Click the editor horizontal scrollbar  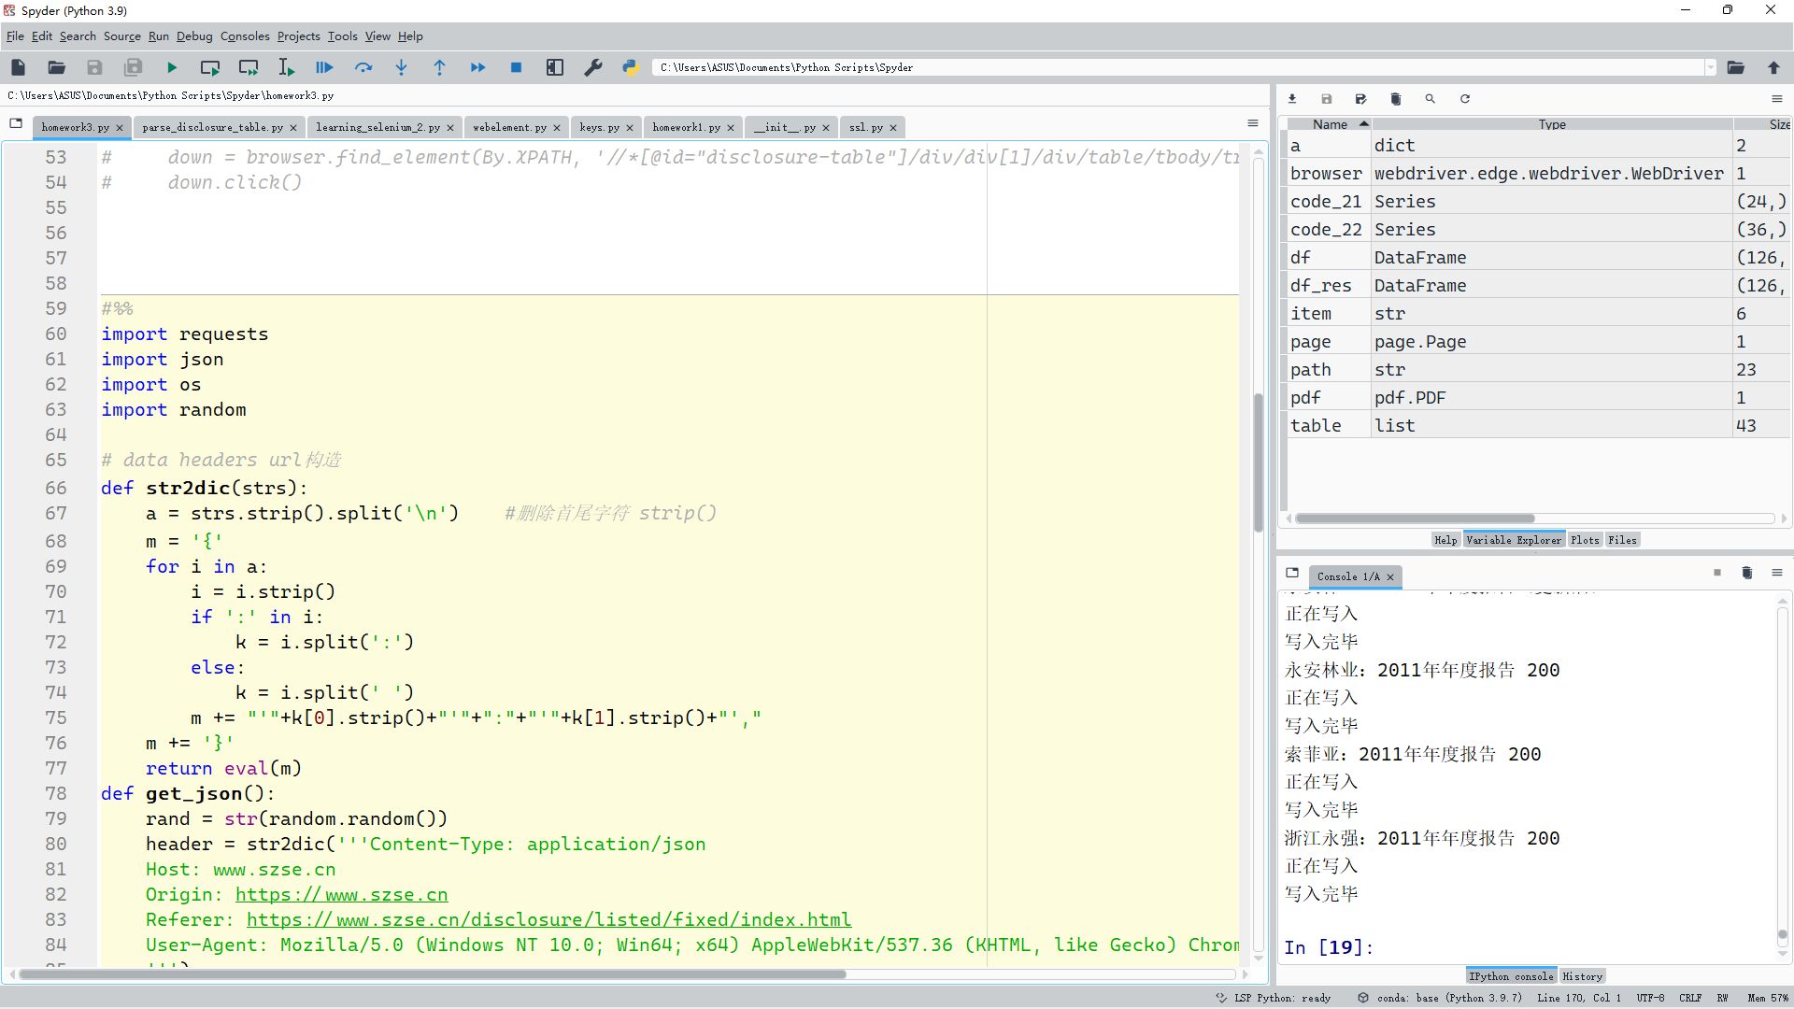[432, 974]
